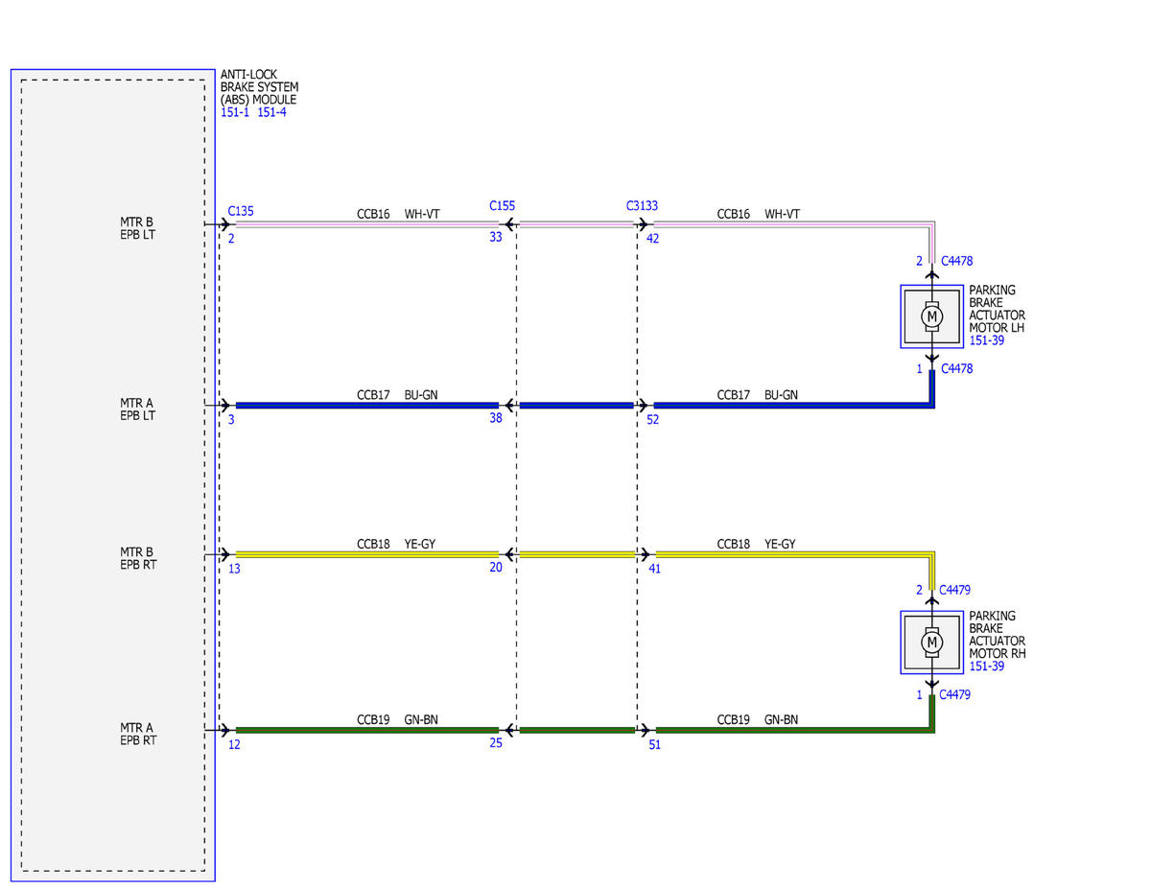Click the CCB18 YE-GY label between pins 13 and 20

click(x=396, y=544)
